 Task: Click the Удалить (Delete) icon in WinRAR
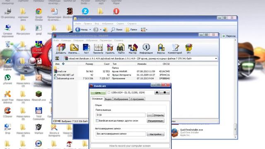coord(110,49)
